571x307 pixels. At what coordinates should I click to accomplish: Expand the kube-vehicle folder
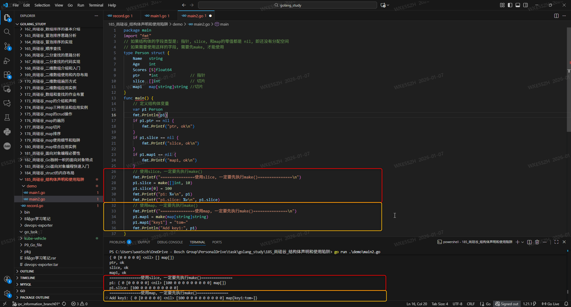(59, 238)
